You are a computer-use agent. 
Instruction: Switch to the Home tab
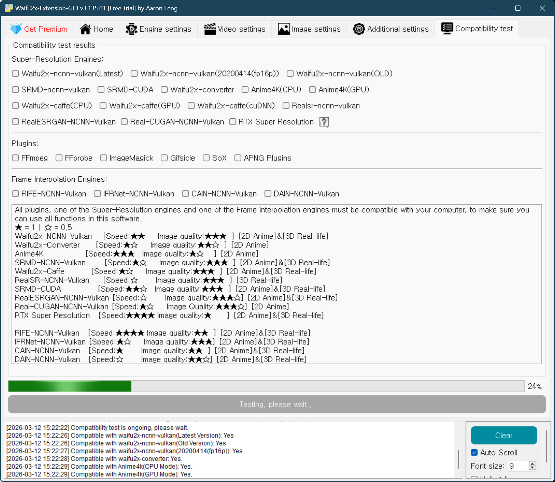click(x=96, y=29)
